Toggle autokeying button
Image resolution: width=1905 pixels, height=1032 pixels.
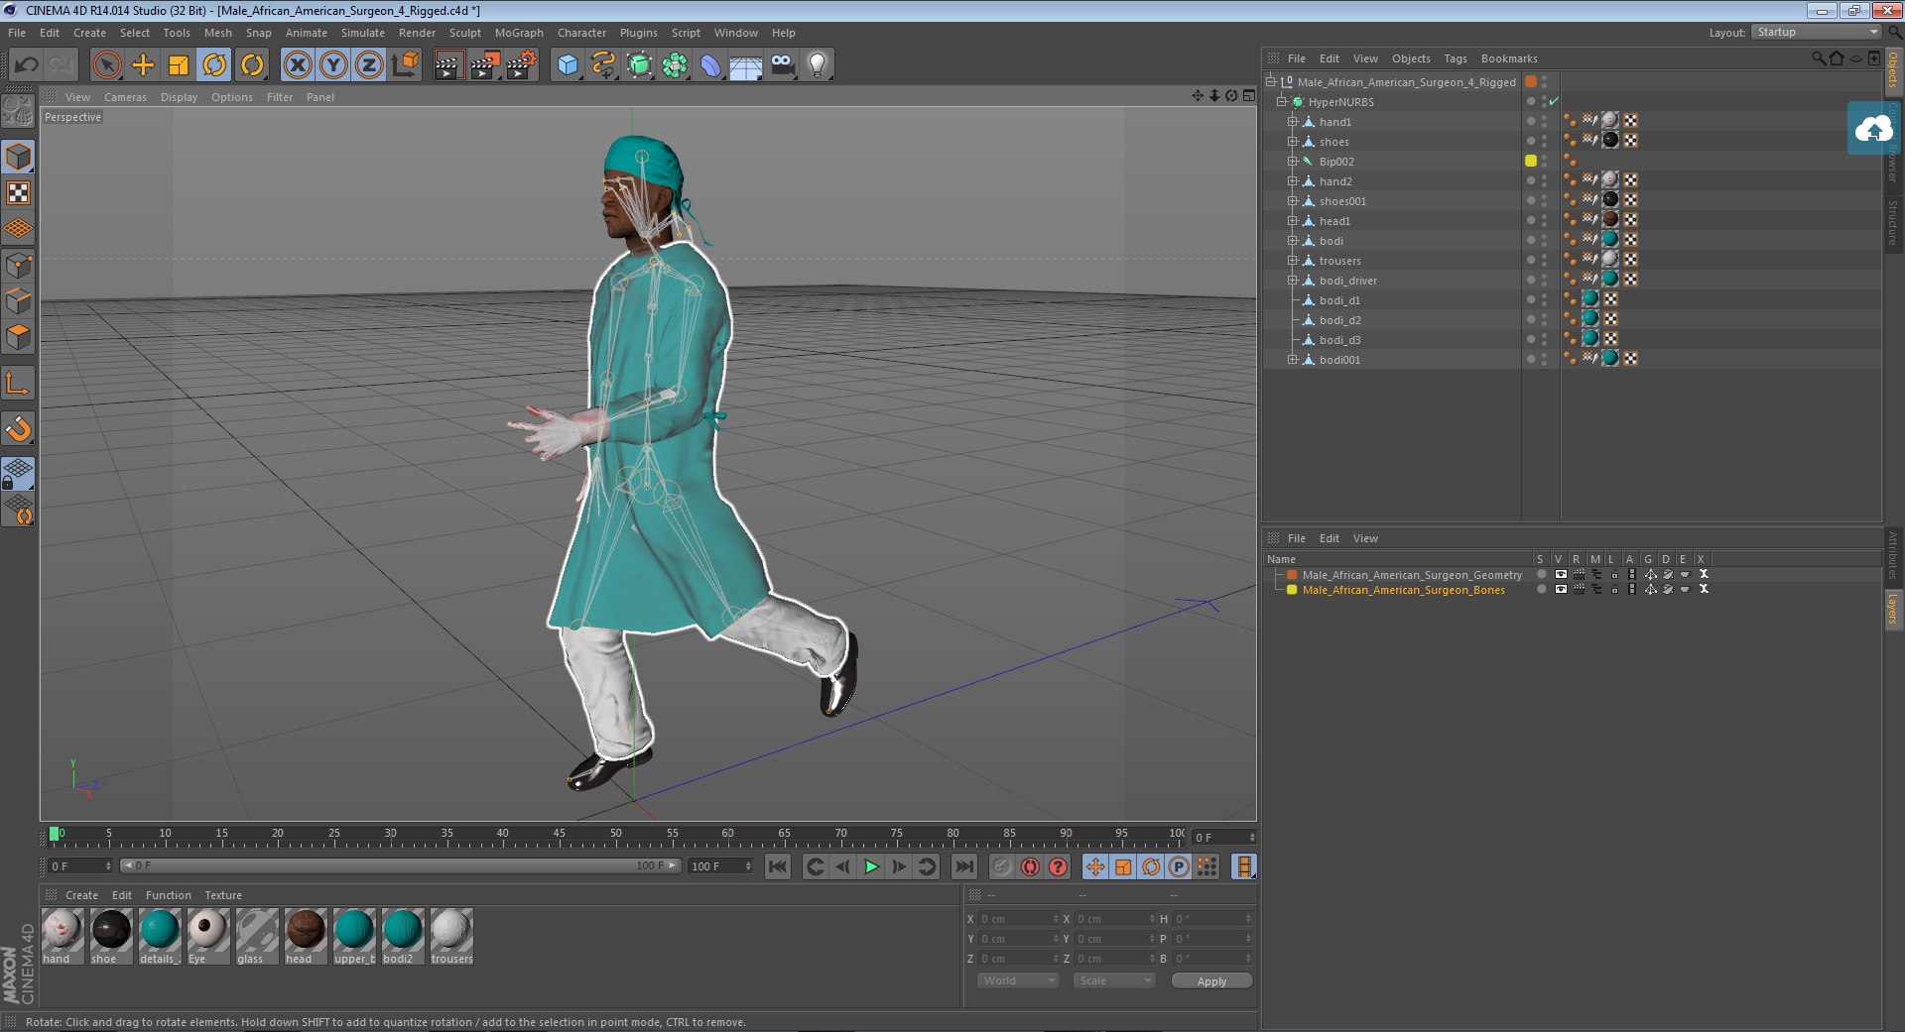pyautogui.click(x=1030, y=867)
